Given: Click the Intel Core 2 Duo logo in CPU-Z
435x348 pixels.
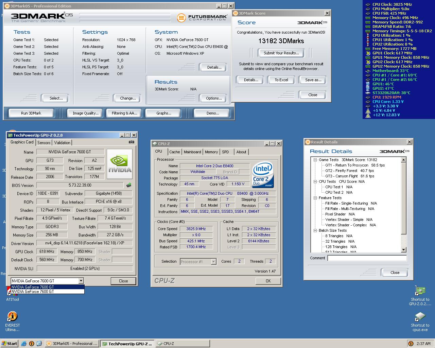Looking at the screenshot, I should click(x=263, y=175).
